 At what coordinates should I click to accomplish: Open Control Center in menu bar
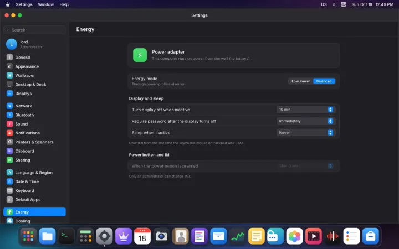pos(344,4)
